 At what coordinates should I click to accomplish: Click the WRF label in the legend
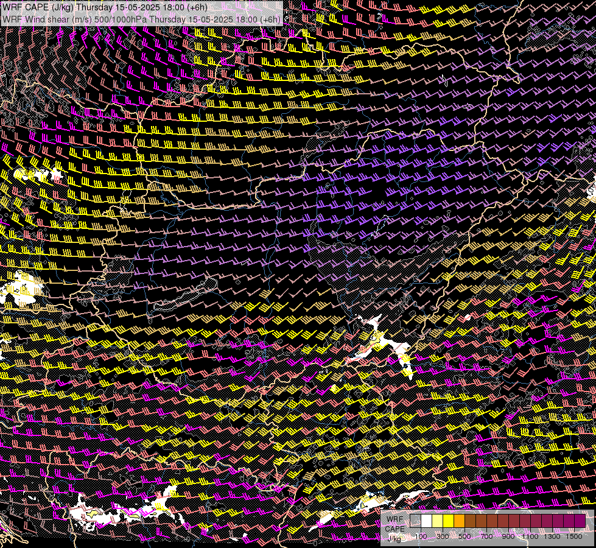395,519
